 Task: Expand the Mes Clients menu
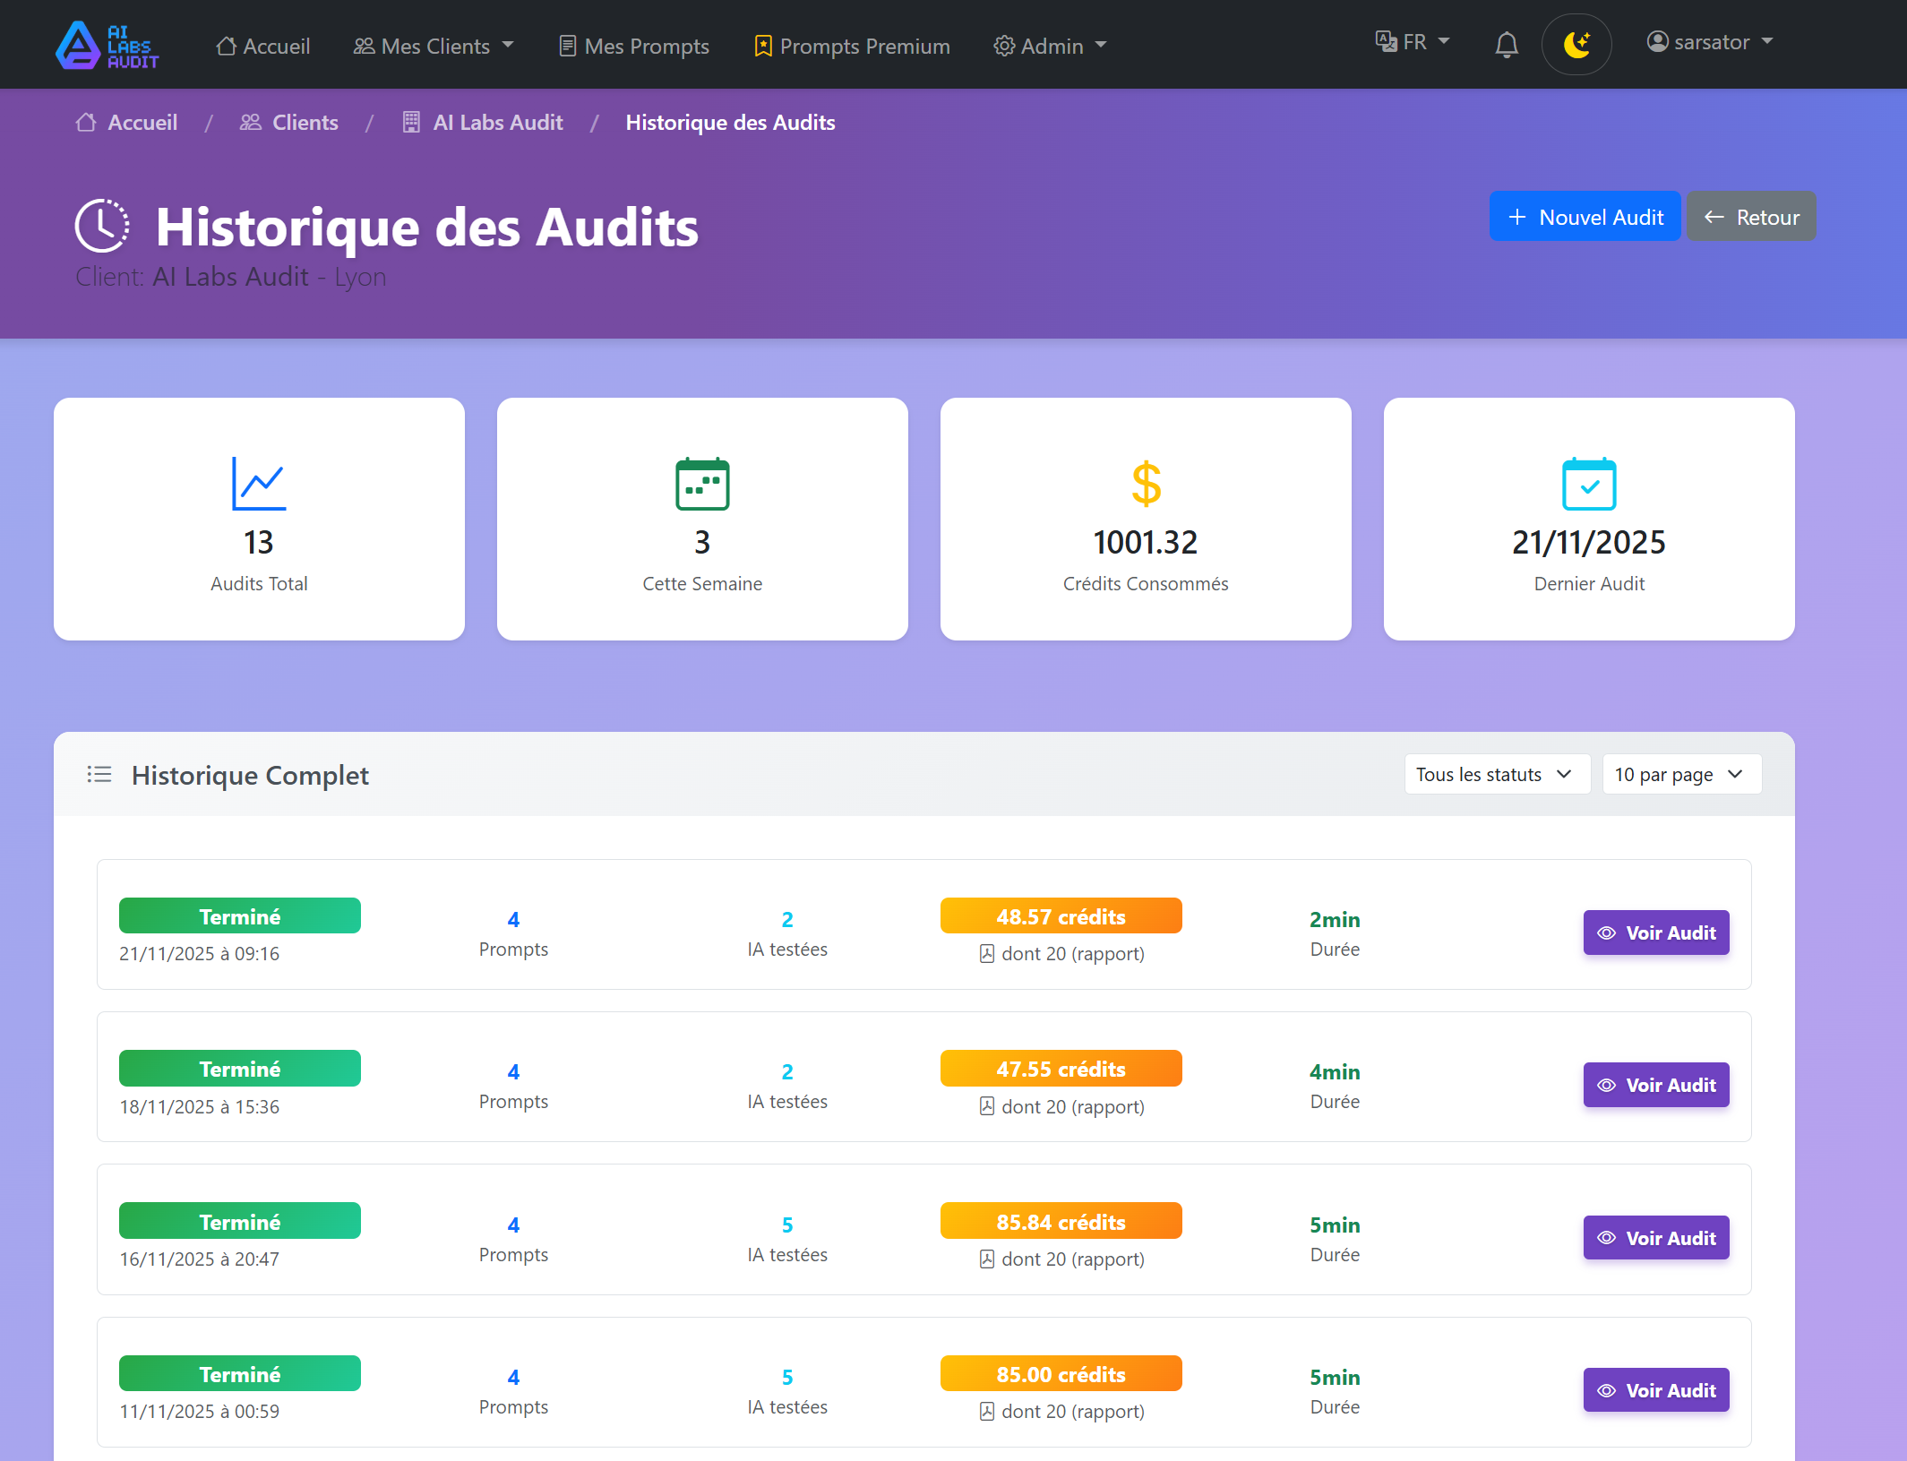point(434,46)
